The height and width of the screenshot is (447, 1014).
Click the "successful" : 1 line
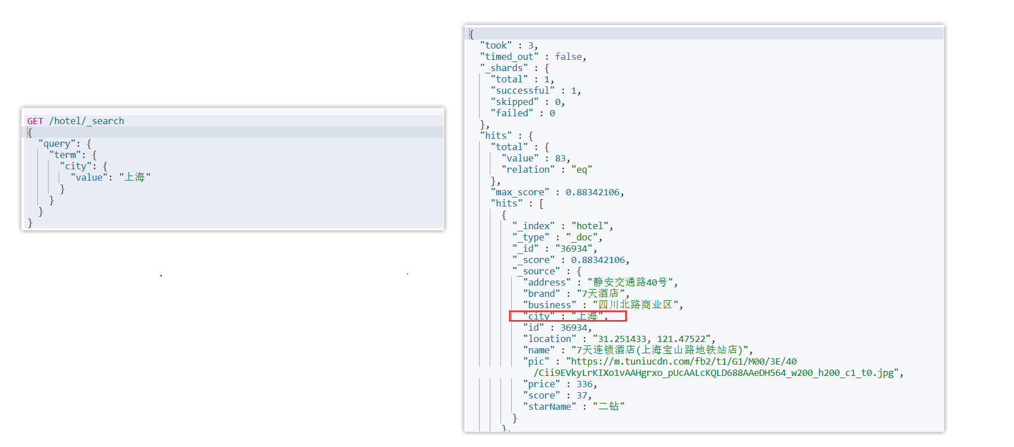coord(535,90)
